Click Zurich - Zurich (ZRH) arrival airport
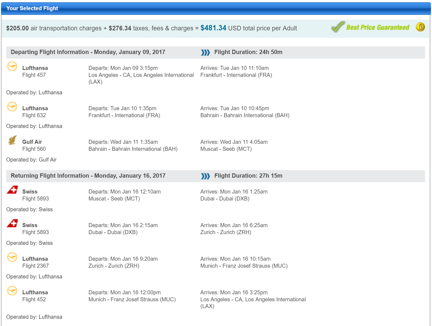The image size is (432, 326). point(226,232)
